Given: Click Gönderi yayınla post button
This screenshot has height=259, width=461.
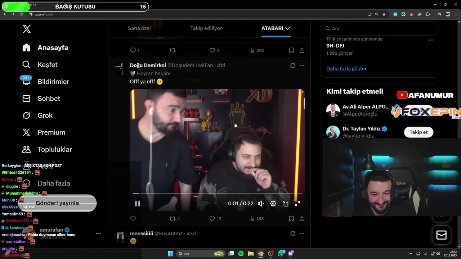Looking at the screenshot, I should pos(57,203).
